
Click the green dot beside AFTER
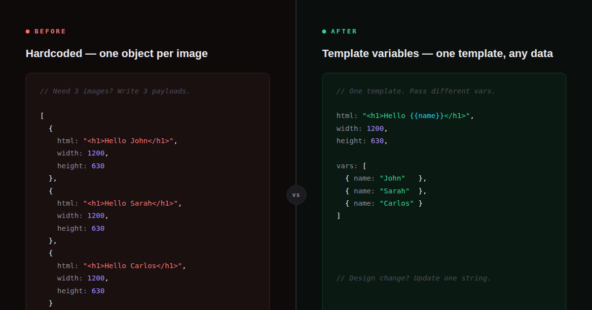pyautogui.click(x=324, y=31)
